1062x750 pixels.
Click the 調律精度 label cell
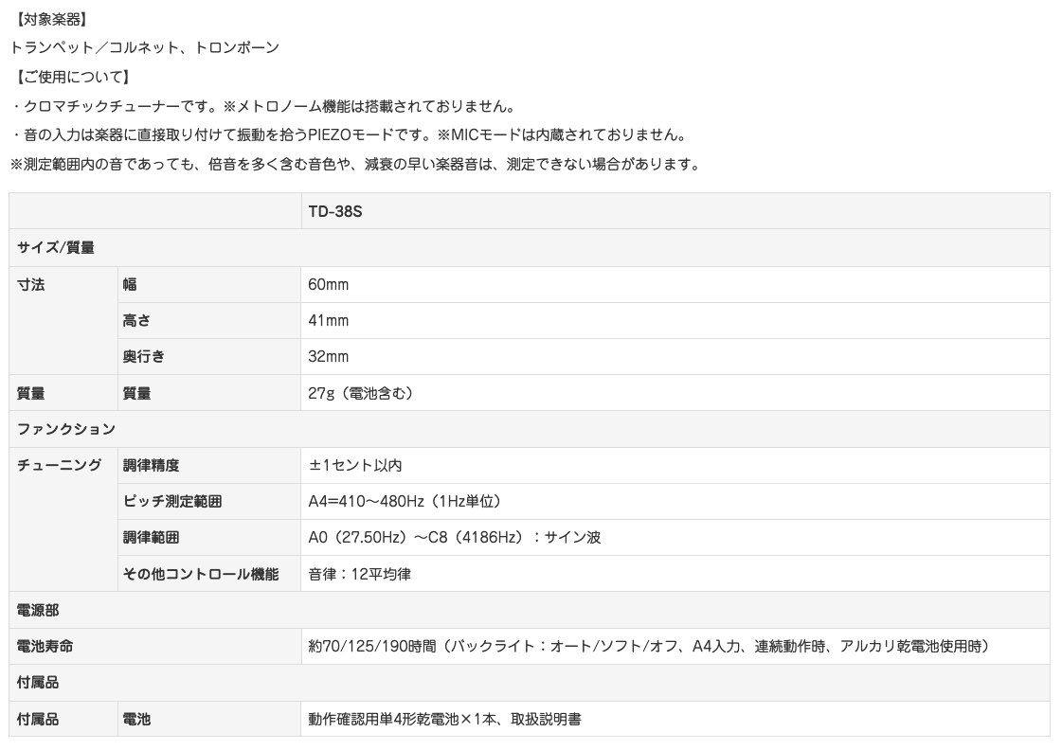(x=209, y=466)
